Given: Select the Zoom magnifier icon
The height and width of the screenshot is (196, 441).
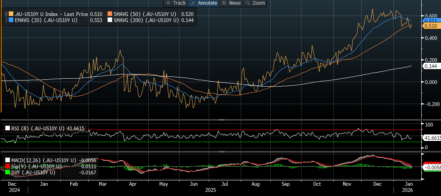Looking at the screenshot, I should point(248,3).
